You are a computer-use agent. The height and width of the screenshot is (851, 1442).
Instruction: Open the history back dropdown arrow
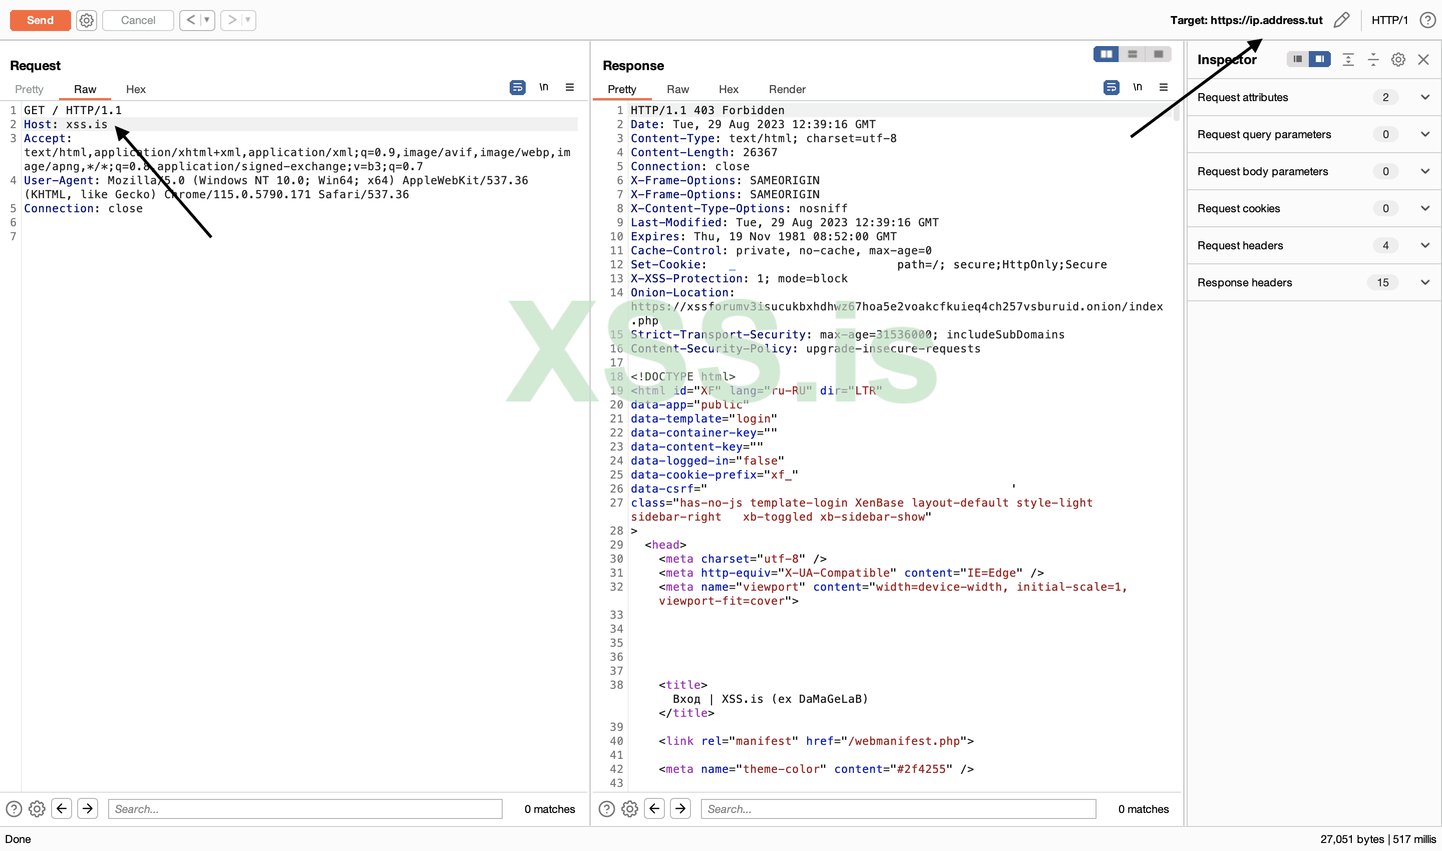pos(207,21)
